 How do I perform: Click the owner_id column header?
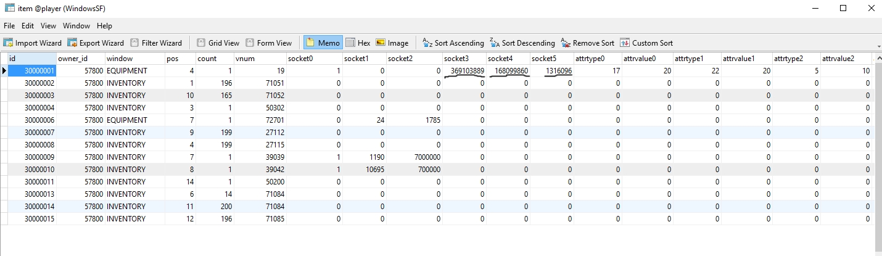[80, 58]
